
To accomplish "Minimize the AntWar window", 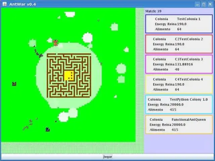I will click(197, 4).
